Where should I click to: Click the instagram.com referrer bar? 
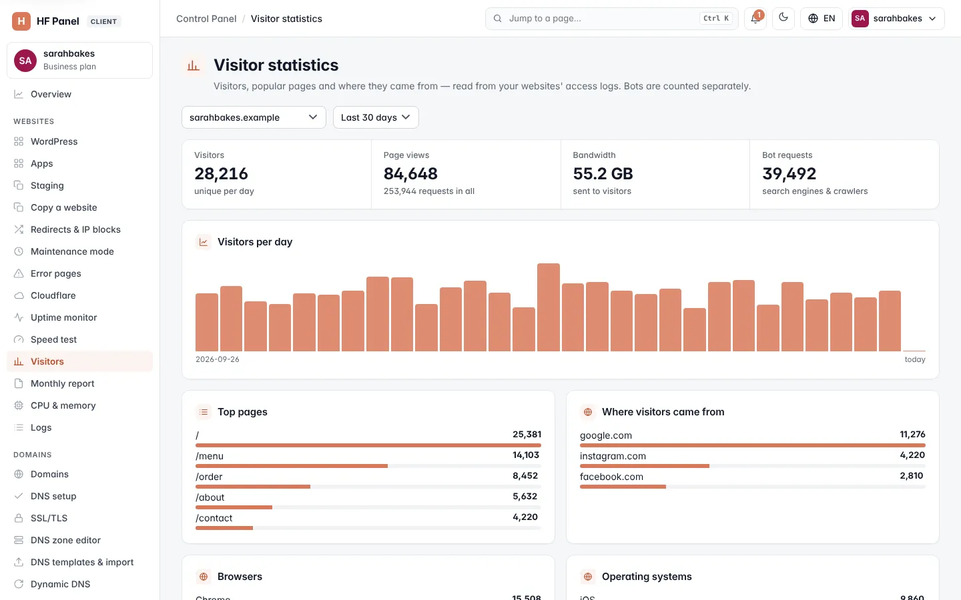point(753,466)
